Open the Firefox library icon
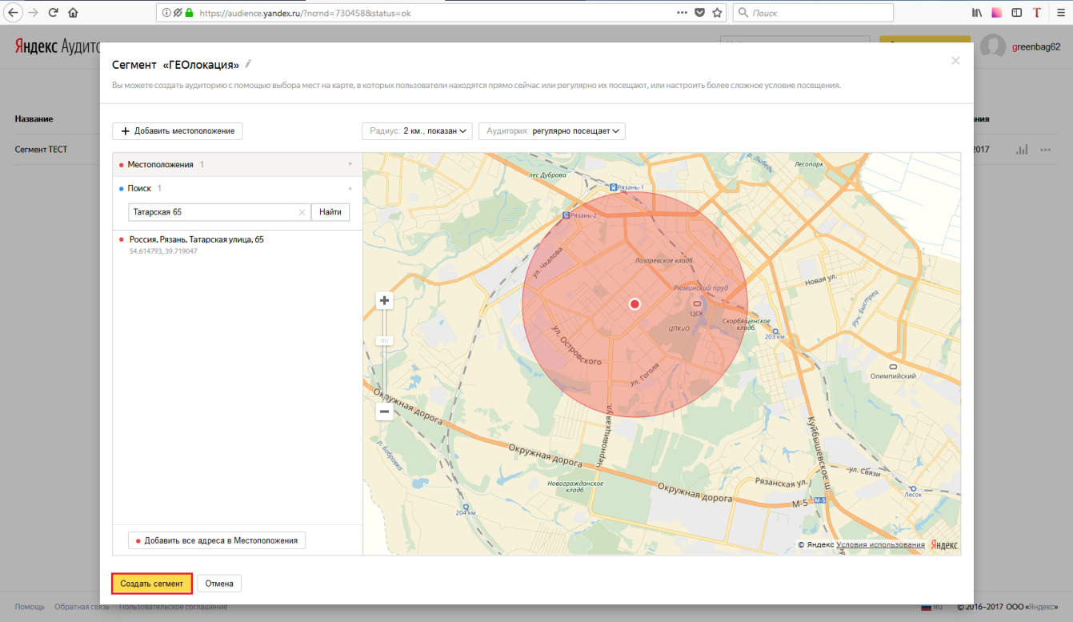This screenshot has height=622, width=1073. click(977, 13)
